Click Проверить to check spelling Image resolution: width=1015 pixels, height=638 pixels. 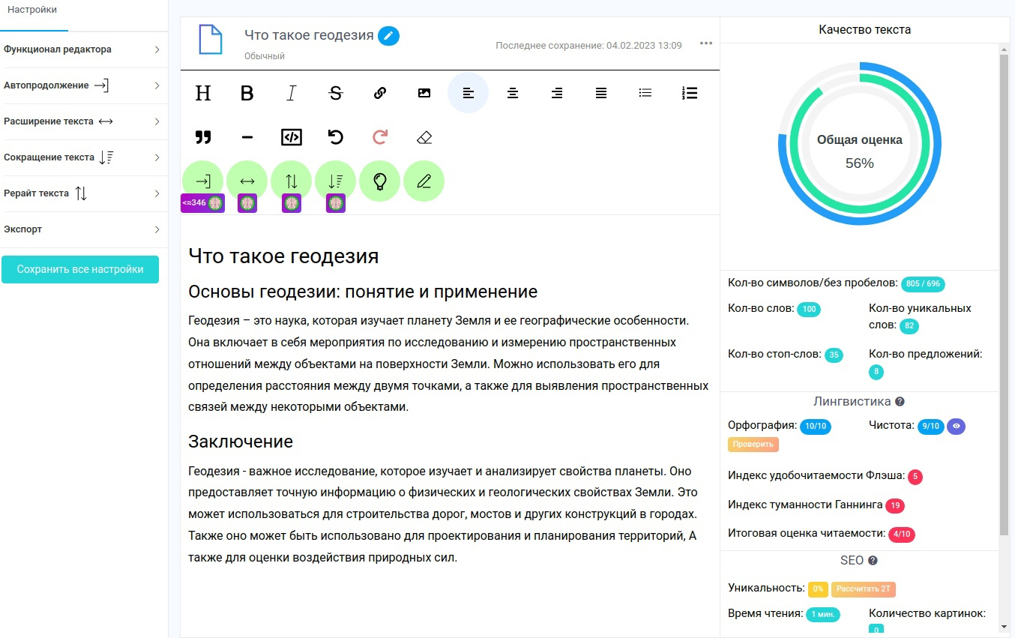[753, 444]
